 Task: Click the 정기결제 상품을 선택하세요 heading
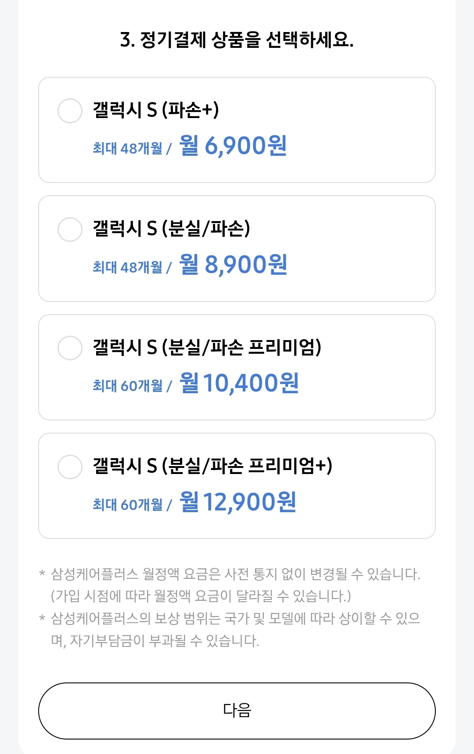tap(237, 40)
